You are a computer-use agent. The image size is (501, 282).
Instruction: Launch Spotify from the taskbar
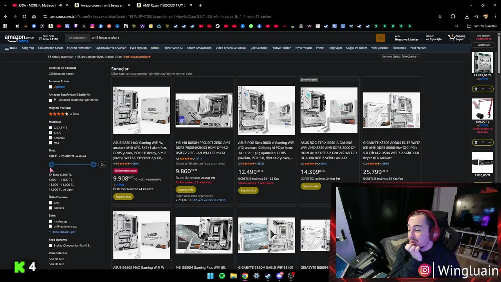(222, 276)
